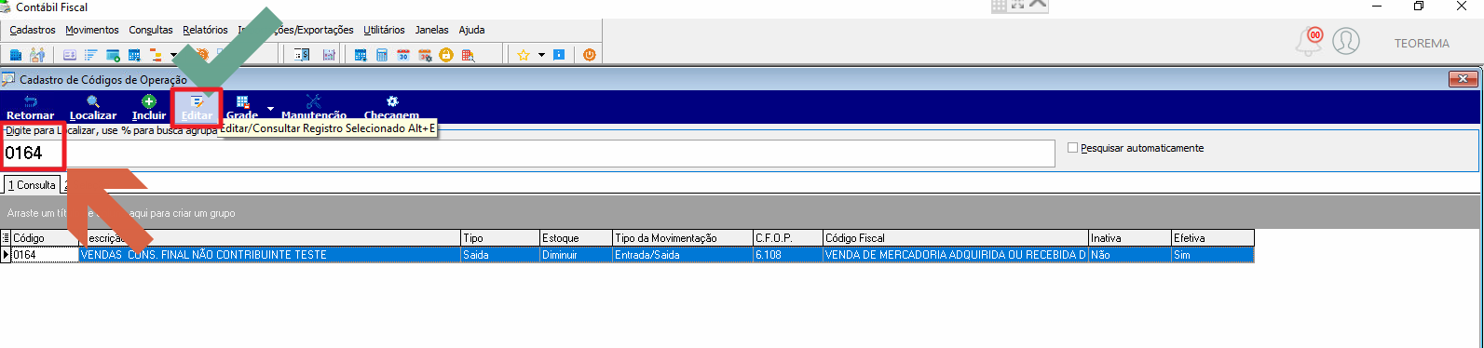
Task: Click the Grade grid button
Action: 242,108
